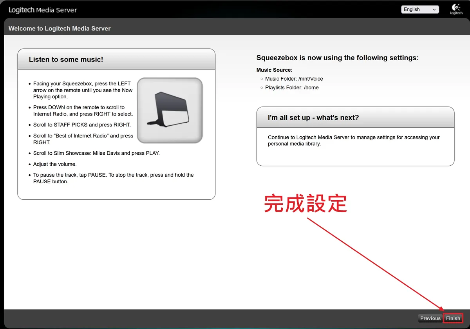Click the "Facing your Squeezebox" instruction
Image resolution: width=470 pixels, height=329 pixels.
(x=83, y=90)
